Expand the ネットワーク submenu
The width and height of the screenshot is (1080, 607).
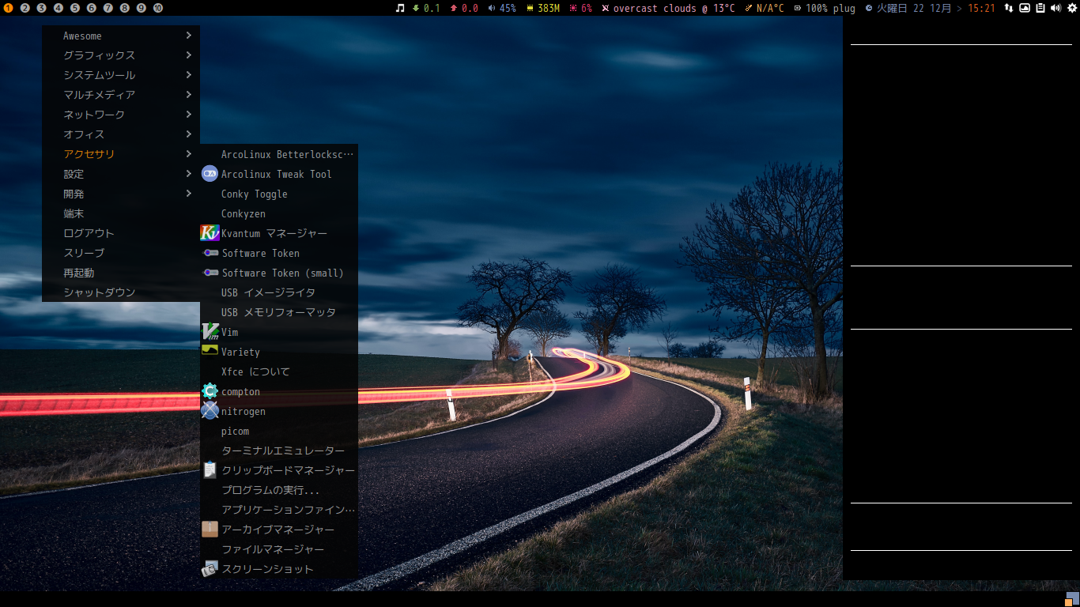point(121,115)
